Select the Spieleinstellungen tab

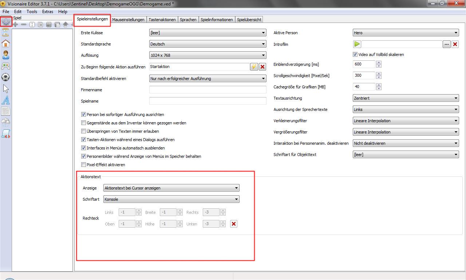pos(92,19)
